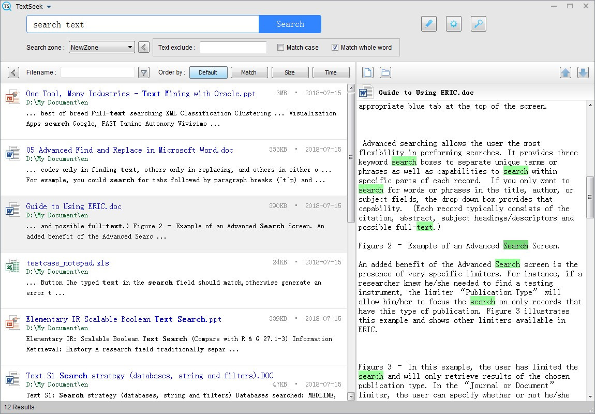Screen dimensions: 595x414
Task: Open settings via the gear icon
Action: tap(453, 24)
